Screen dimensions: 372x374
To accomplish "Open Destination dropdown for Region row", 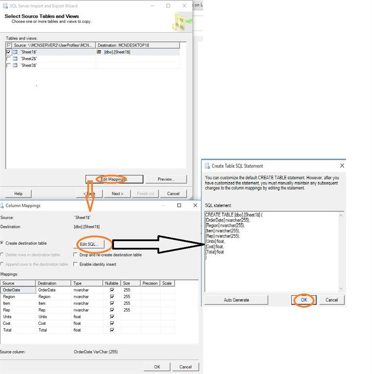I will 53,297.
